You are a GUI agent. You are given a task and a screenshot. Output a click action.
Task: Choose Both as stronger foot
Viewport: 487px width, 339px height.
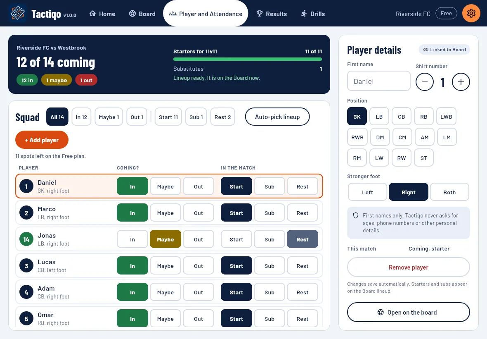point(449,192)
